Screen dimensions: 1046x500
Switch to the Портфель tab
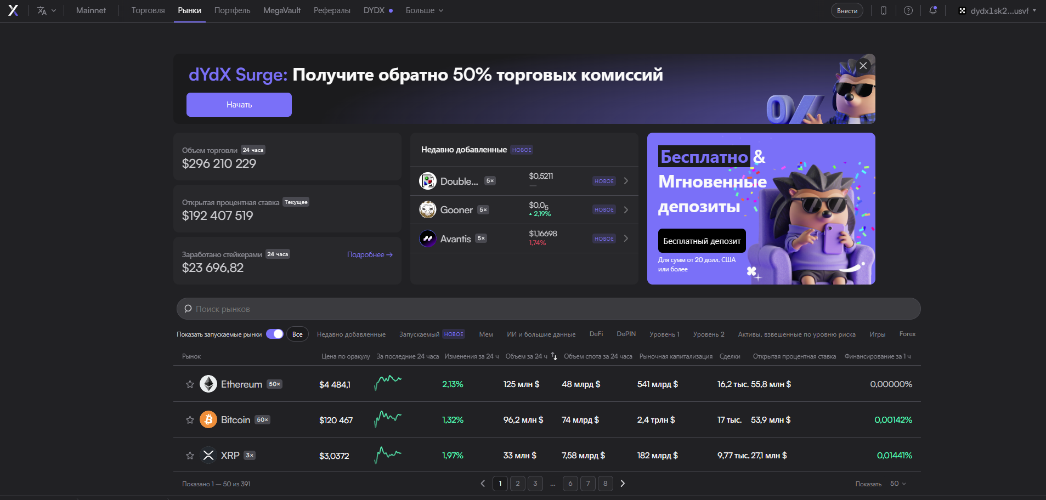pos(232,10)
